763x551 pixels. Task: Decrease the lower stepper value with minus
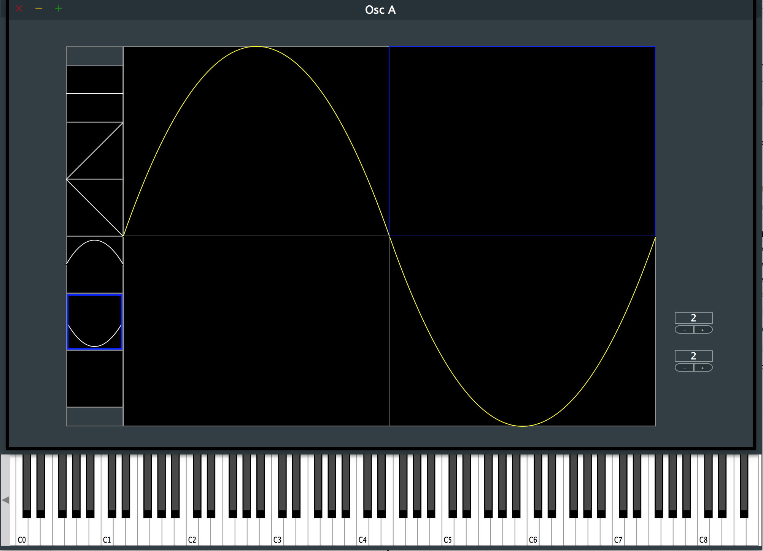pyautogui.click(x=684, y=368)
